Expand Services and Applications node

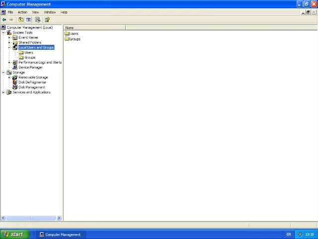tap(3, 92)
